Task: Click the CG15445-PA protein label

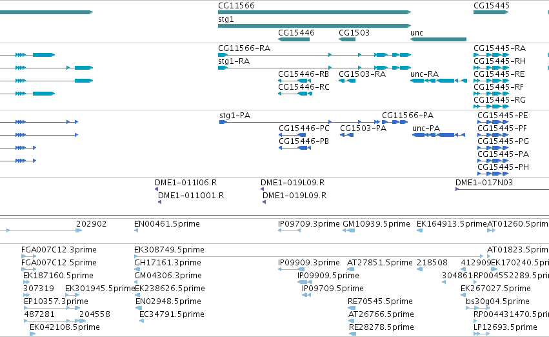Action: [x=503, y=154]
